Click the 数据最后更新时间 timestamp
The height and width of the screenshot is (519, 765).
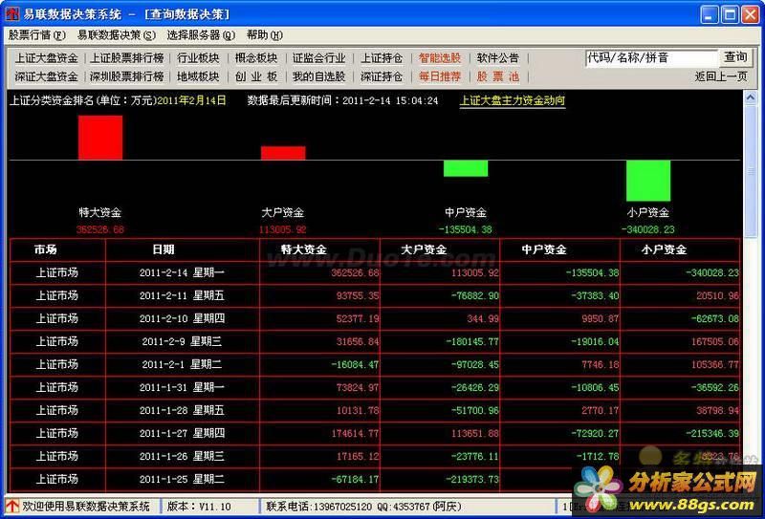click(342, 100)
